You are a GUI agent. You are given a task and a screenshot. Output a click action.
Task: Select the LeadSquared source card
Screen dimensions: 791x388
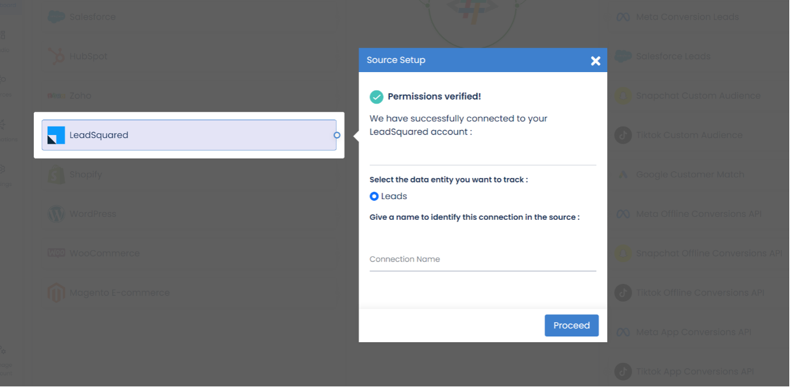point(189,135)
